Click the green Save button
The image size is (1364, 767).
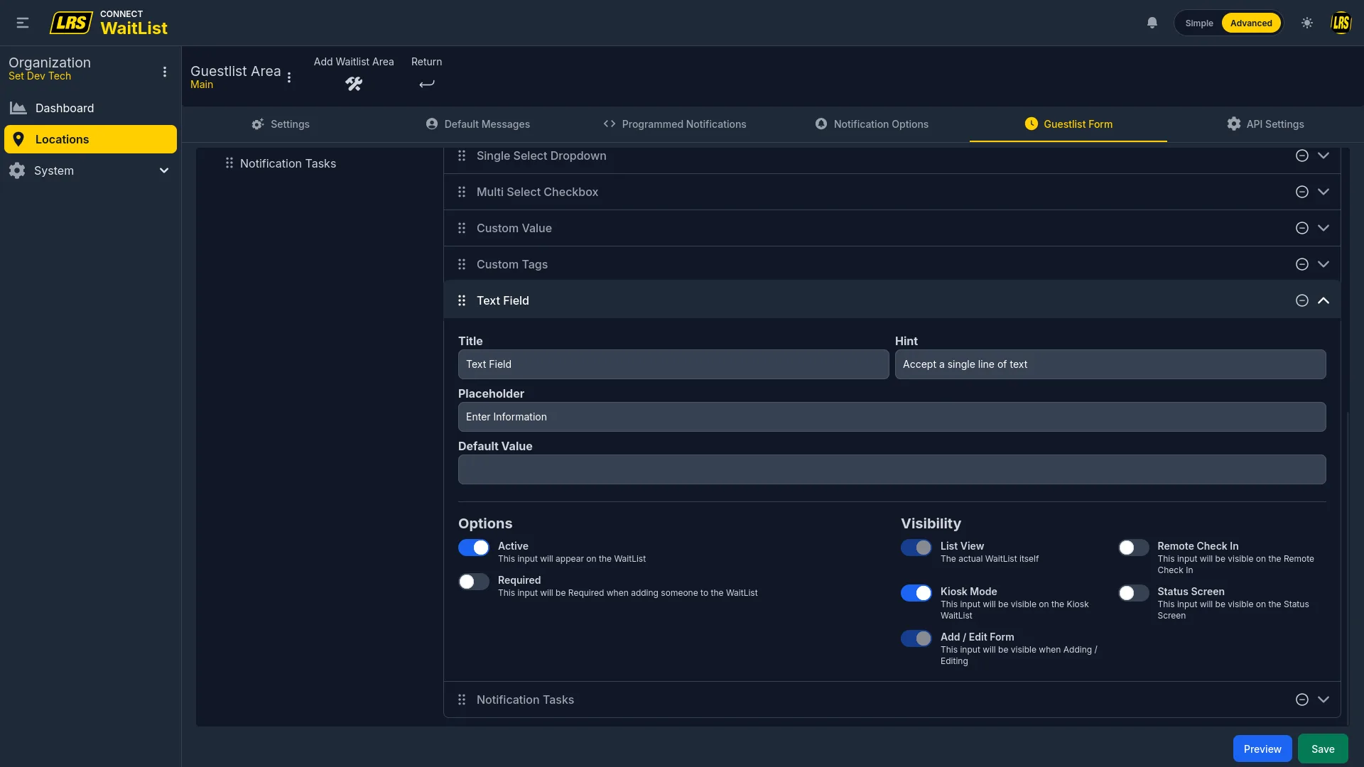pyautogui.click(x=1323, y=749)
